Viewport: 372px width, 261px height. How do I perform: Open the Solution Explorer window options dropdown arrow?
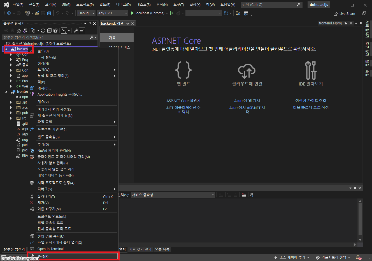pyautogui.click(x=85, y=24)
